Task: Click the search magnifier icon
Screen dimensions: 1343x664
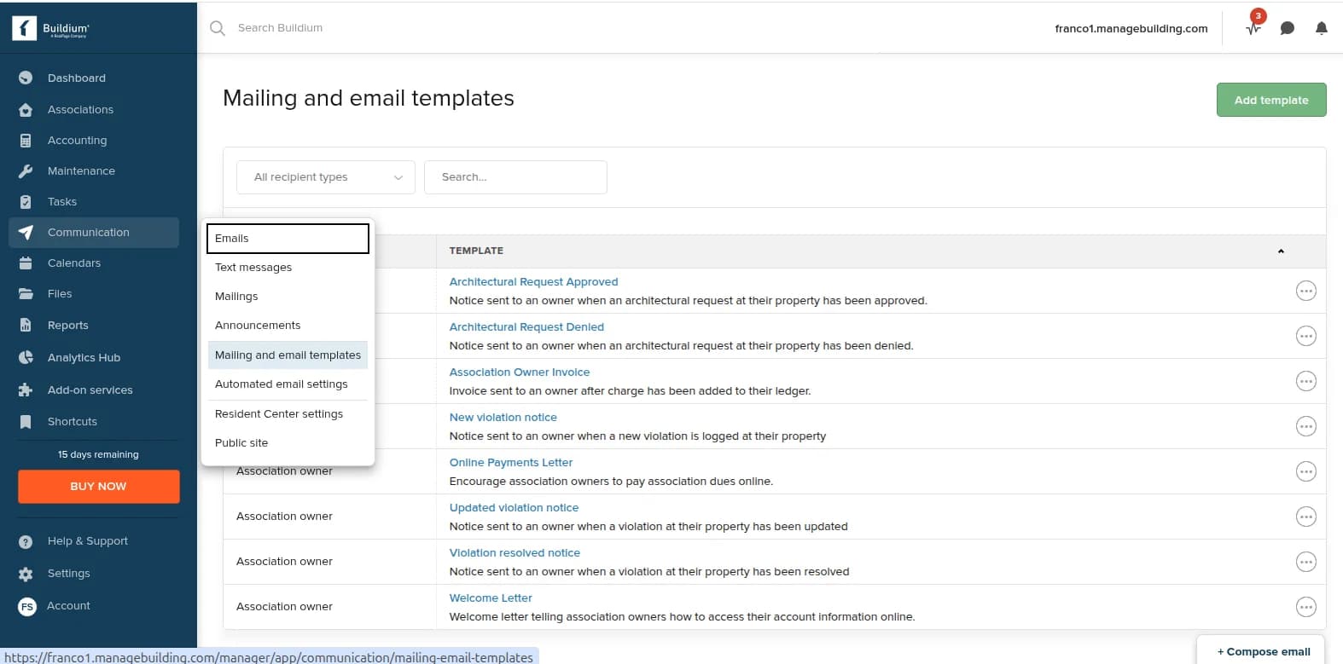Action: [x=218, y=28]
